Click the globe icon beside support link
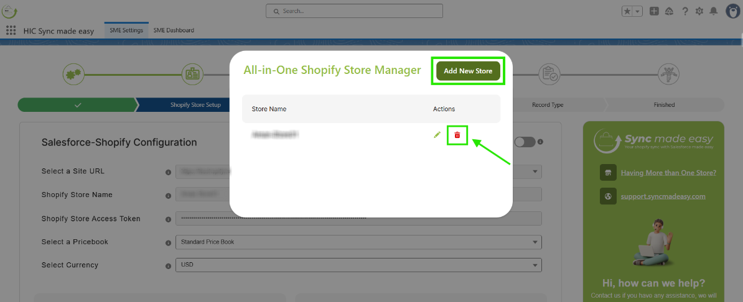Viewport: 743px width, 302px height. [x=608, y=196]
